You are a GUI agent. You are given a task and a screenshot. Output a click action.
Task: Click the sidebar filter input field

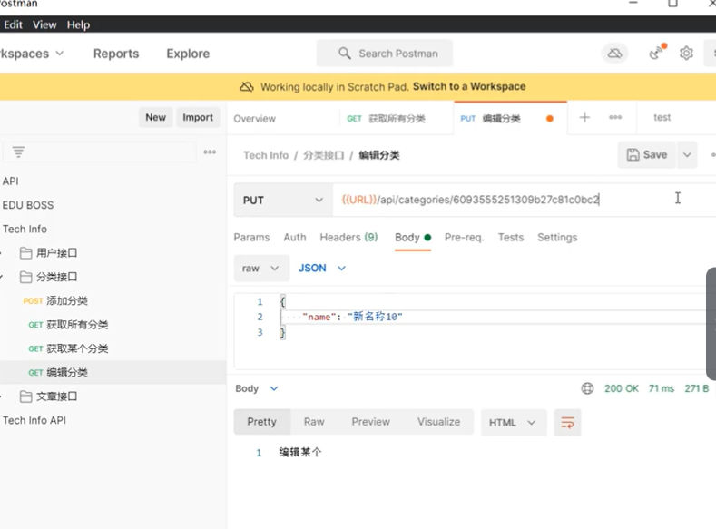point(100,152)
